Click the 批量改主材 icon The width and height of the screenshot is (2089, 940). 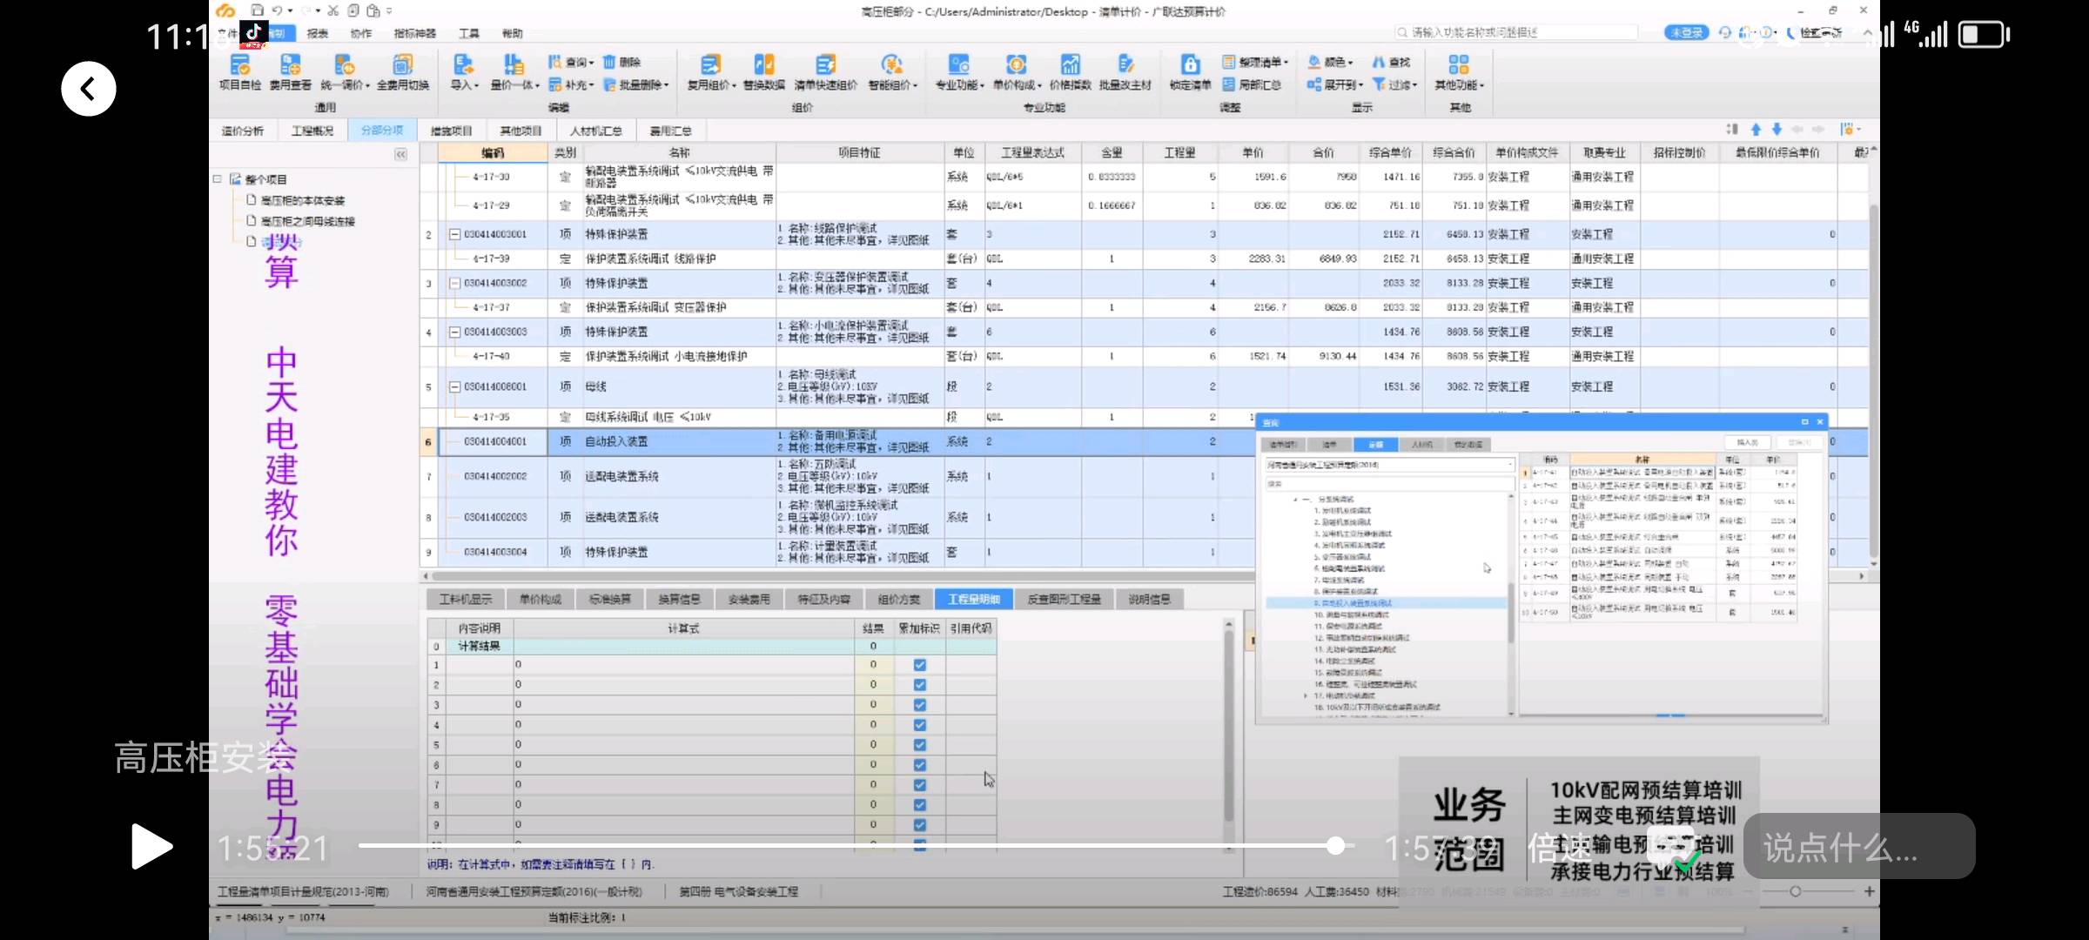click(1125, 64)
